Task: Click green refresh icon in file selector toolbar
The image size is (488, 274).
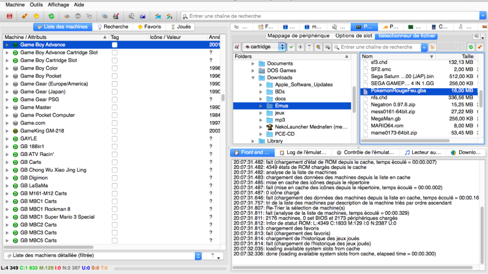Action: tap(470, 47)
